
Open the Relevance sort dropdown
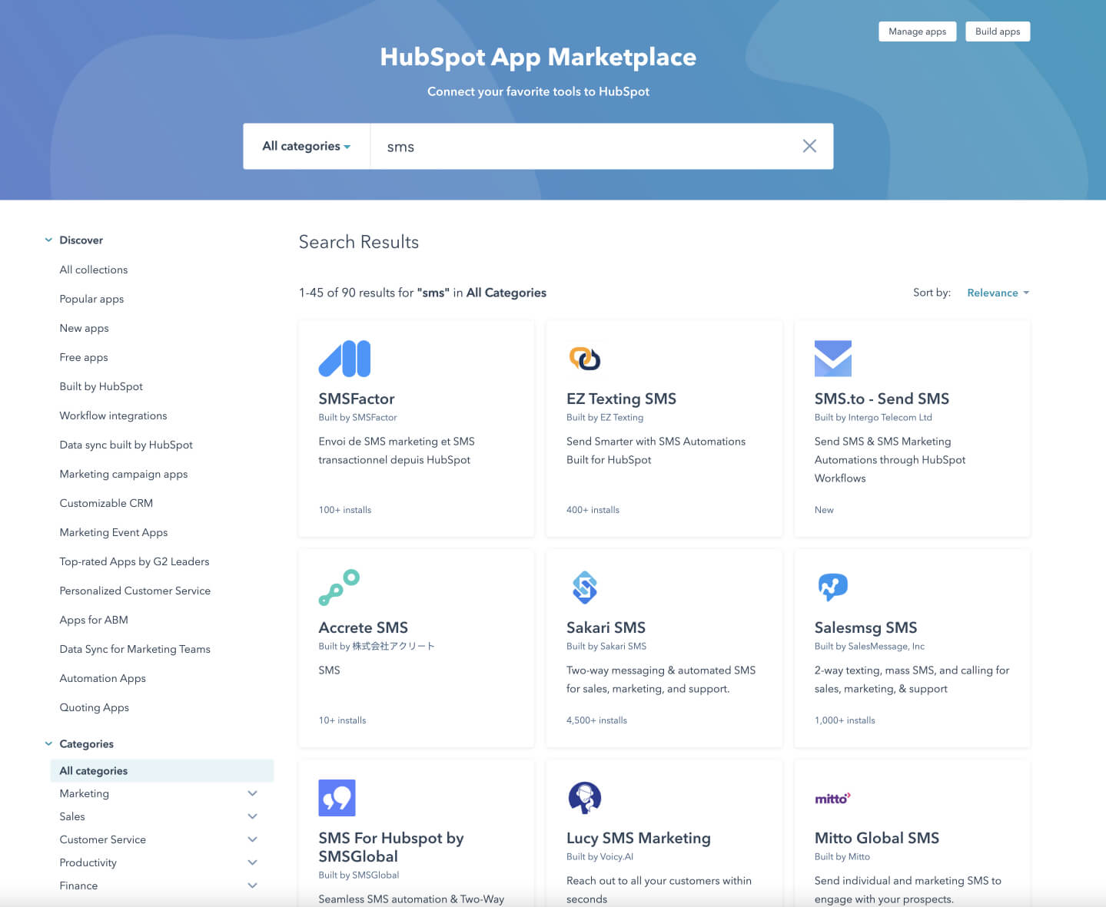pos(998,293)
